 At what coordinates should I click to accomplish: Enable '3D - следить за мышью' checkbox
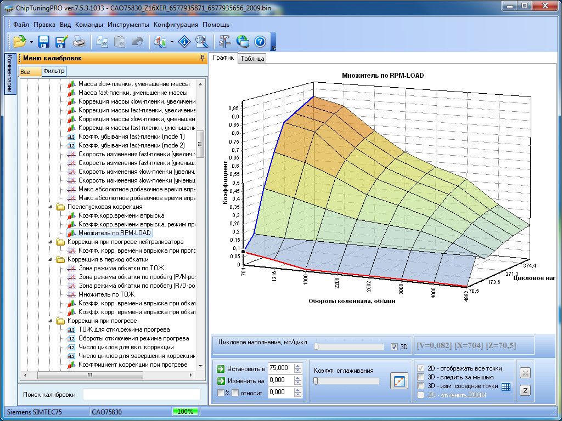tap(421, 377)
